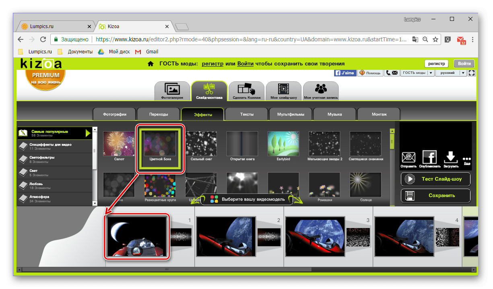Click the Еще more options dots
The height and width of the screenshot is (289, 493).
point(466,160)
